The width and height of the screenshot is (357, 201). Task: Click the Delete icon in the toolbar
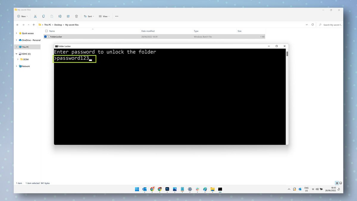pyautogui.click(x=76, y=16)
